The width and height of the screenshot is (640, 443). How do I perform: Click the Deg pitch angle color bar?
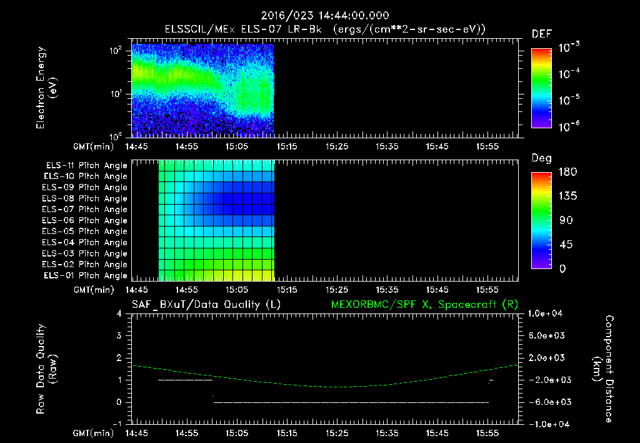click(541, 220)
